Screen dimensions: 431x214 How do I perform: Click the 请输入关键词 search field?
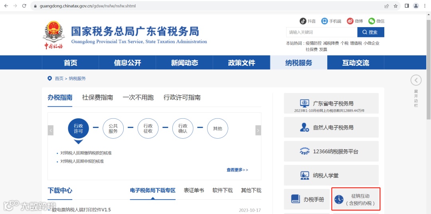tap(322, 32)
